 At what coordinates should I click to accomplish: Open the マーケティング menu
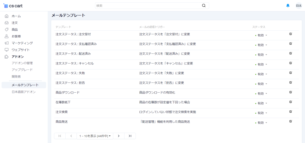coord(22,43)
